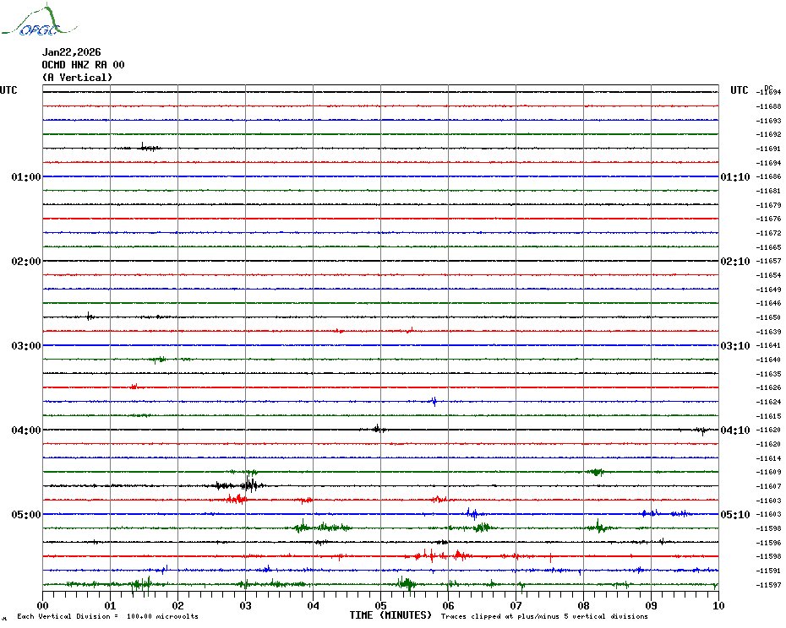786x628 pixels.
Task: Click the 00 minute tick on the bottom axis
Action: 43,605
